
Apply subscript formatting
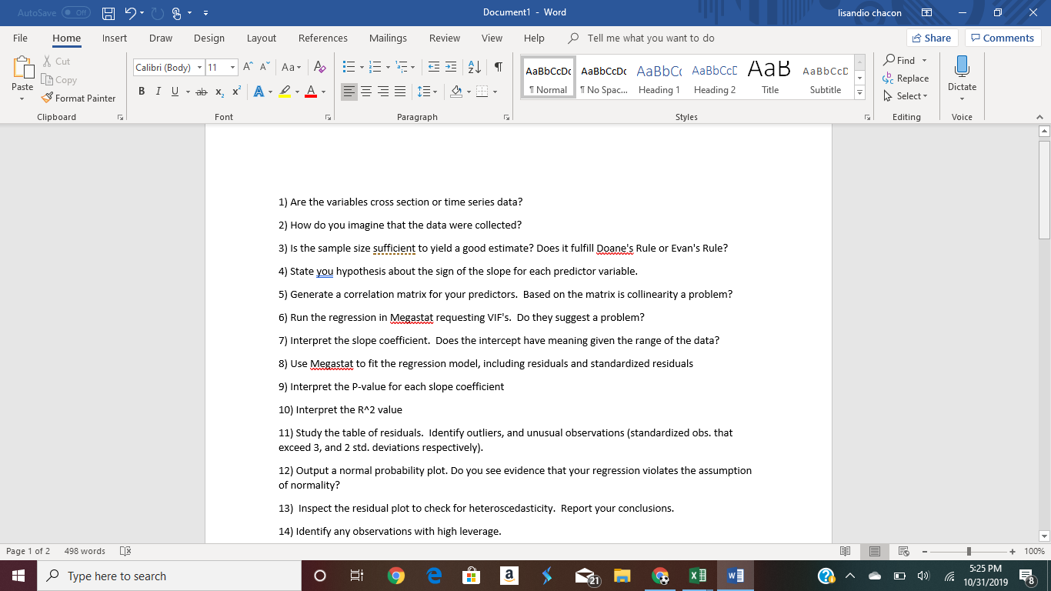point(219,92)
